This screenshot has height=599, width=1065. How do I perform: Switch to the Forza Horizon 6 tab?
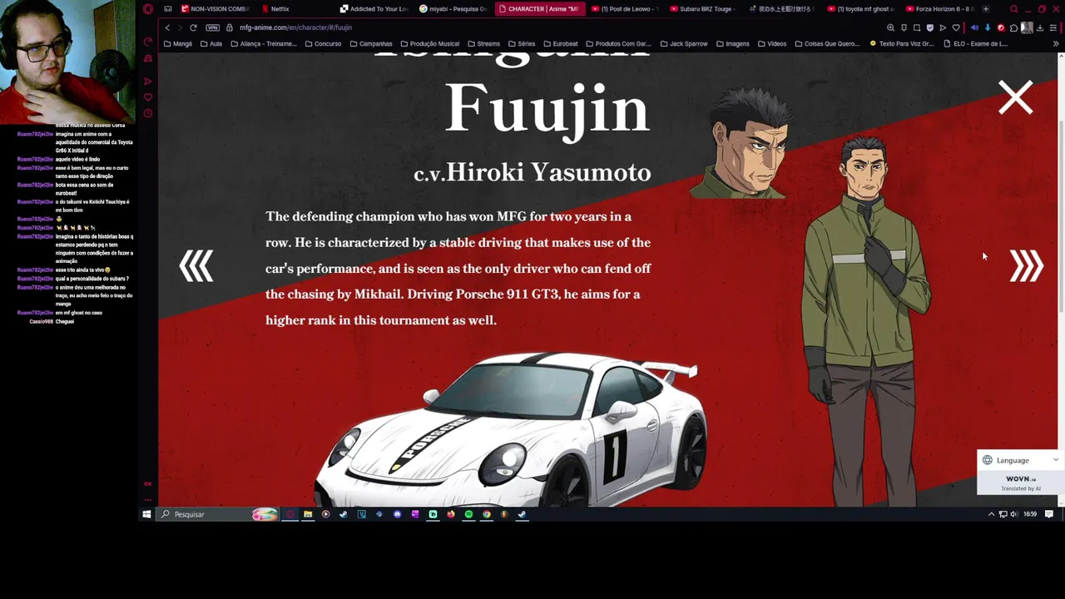[939, 9]
